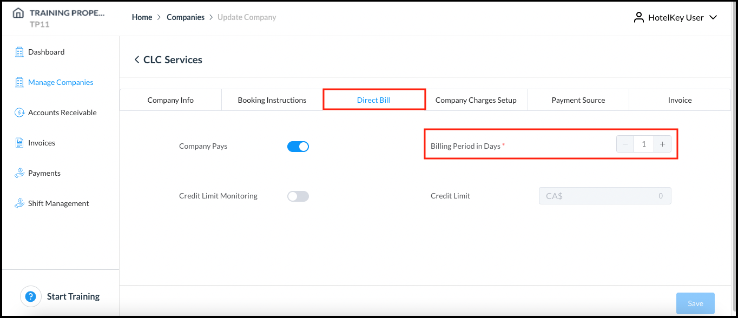Viewport: 738px width, 318px height.
Task: Click the back chevron next to CLC Services
Action: tap(137, 59)
